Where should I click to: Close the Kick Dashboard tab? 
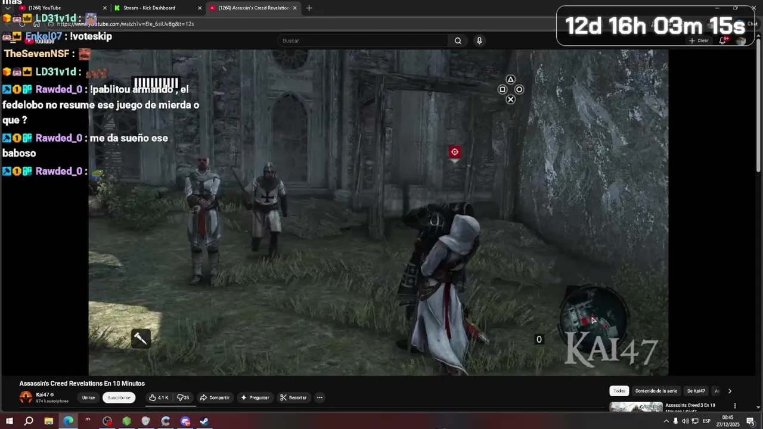click(x=199, y=8)
